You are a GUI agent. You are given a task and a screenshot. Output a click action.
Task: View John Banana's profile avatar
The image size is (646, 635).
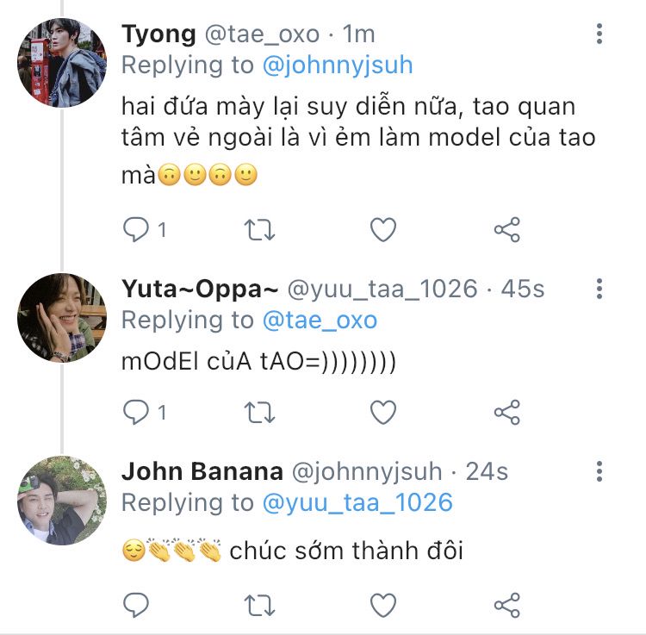click(62, 501)
